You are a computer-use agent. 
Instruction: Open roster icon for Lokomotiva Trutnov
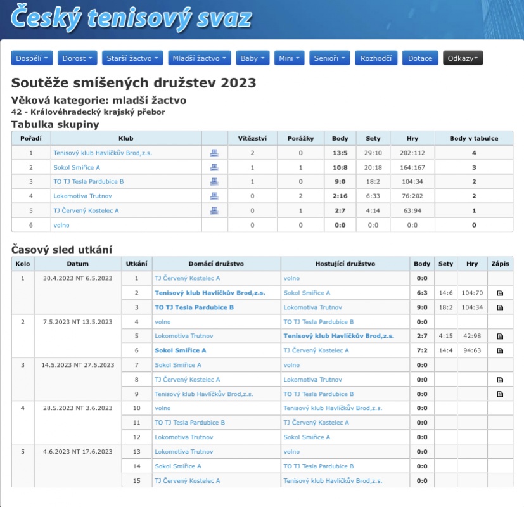point(214,196)
